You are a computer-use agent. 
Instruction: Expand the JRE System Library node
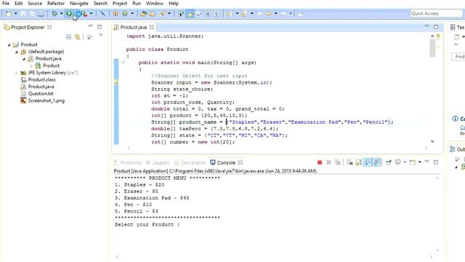[x=16, y=73]
